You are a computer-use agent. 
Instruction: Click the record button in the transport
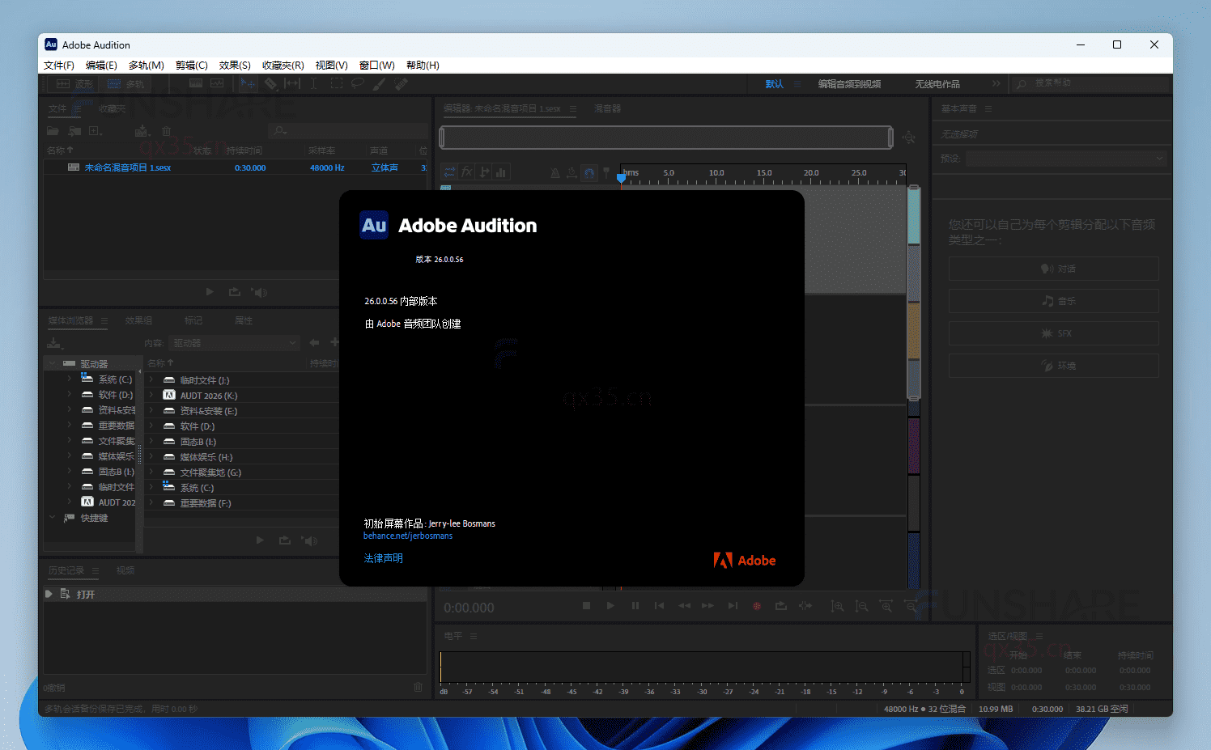point(757,605)
